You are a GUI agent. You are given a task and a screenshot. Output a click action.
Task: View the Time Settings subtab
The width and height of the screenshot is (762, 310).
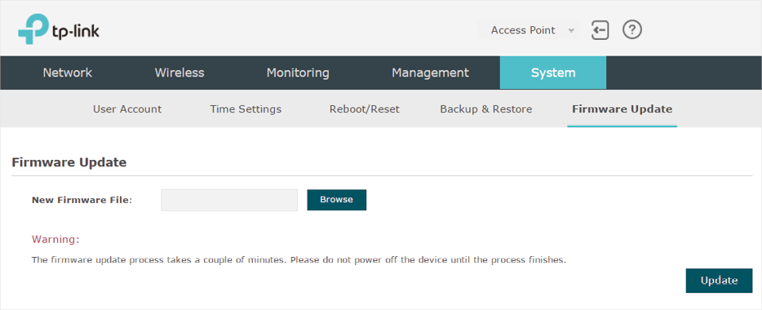[x=246, y=109]
